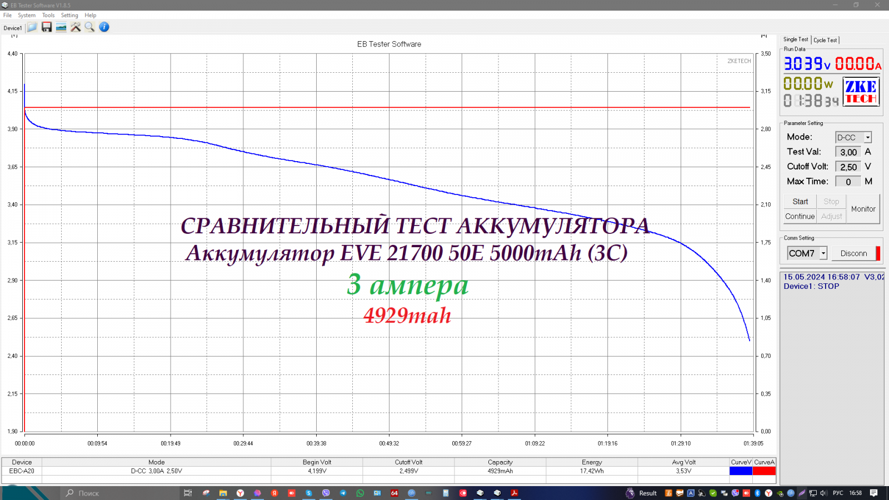Switch to the Cycle Test tab
Viewport: 889px width, 500px height.
(825, 40)
